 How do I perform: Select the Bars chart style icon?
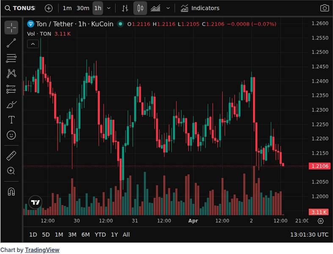(x=125, y=8)
